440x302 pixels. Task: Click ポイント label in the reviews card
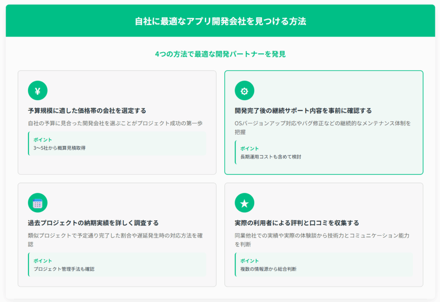coord(250,261)
